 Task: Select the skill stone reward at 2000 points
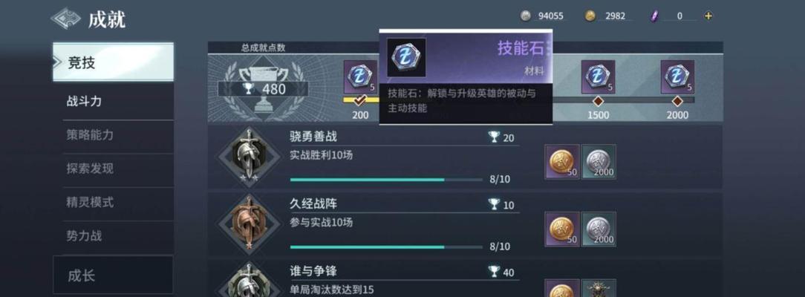677,77
